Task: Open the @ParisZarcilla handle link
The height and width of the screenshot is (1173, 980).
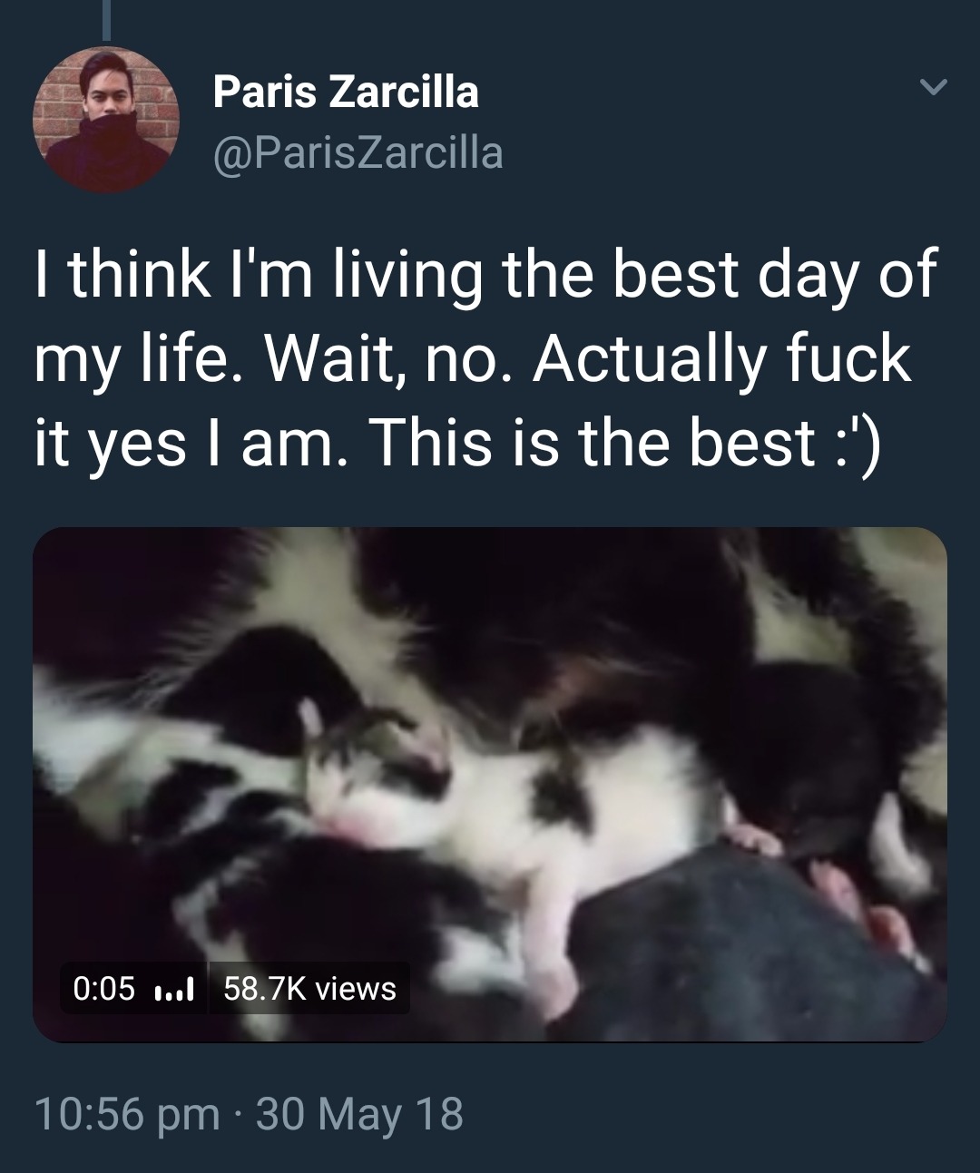Action: click(x=358, y=152)
